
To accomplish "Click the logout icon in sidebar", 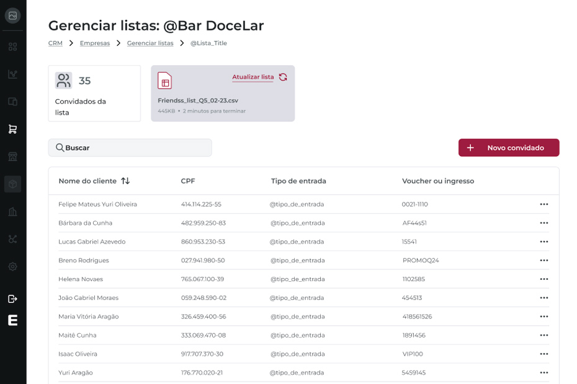I will pos(12,299).
